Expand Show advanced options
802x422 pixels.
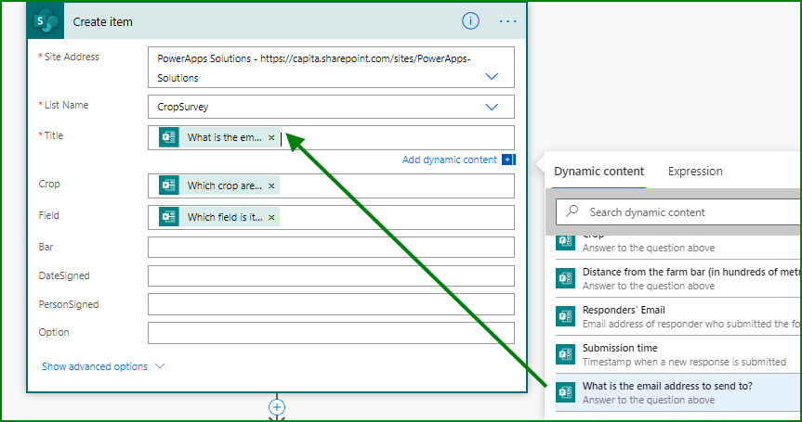point(103,366)
